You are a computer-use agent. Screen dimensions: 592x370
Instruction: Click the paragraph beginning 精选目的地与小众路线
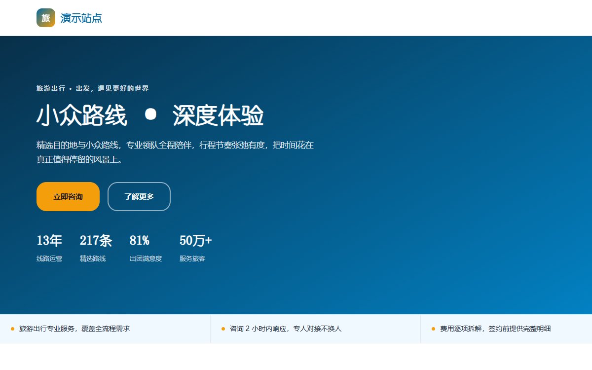(x=175, y=152)
